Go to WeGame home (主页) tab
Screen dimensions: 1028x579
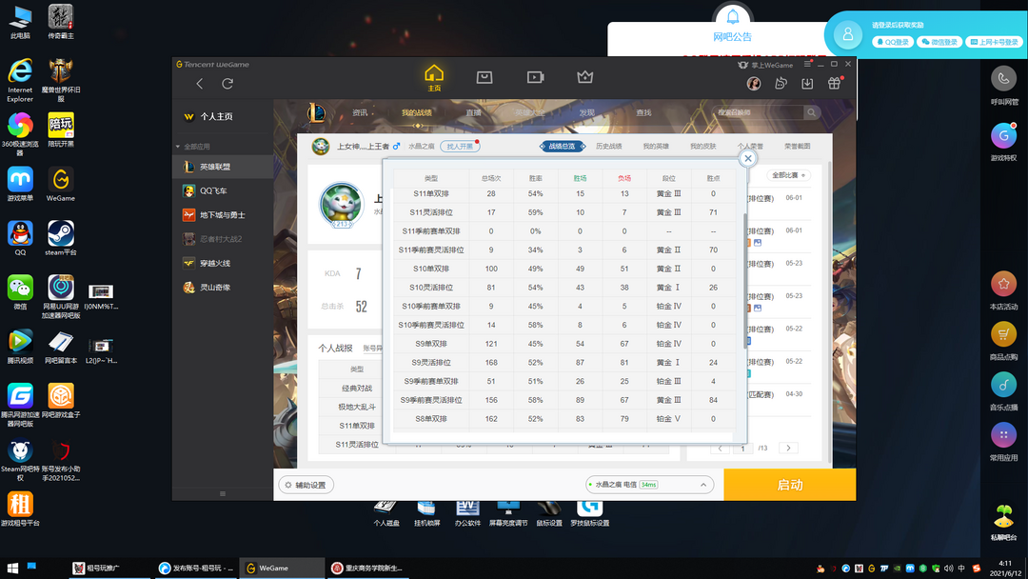(434, 78)
